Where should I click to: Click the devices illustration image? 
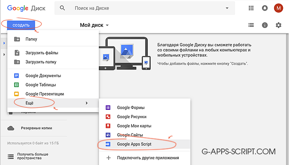click(x=125, y=53)
